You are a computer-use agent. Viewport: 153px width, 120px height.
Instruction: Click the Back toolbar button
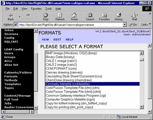11,17
